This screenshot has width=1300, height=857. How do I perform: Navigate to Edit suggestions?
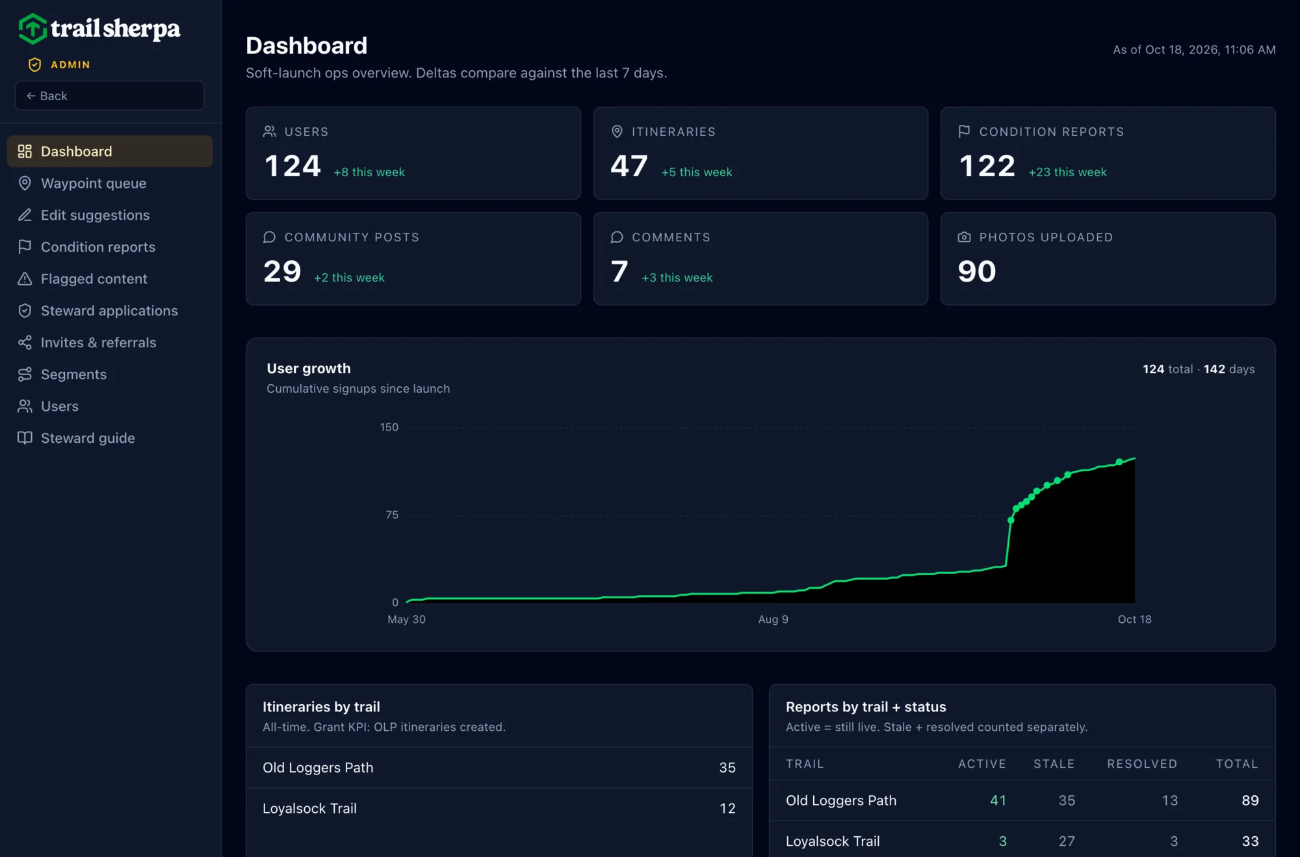(110, 215)
